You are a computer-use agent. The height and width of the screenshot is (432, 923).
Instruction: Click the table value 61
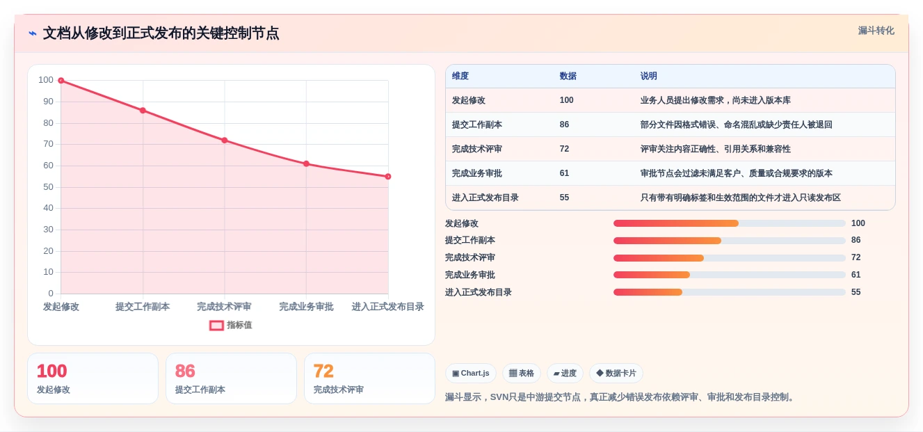click(x=565, y=173)
